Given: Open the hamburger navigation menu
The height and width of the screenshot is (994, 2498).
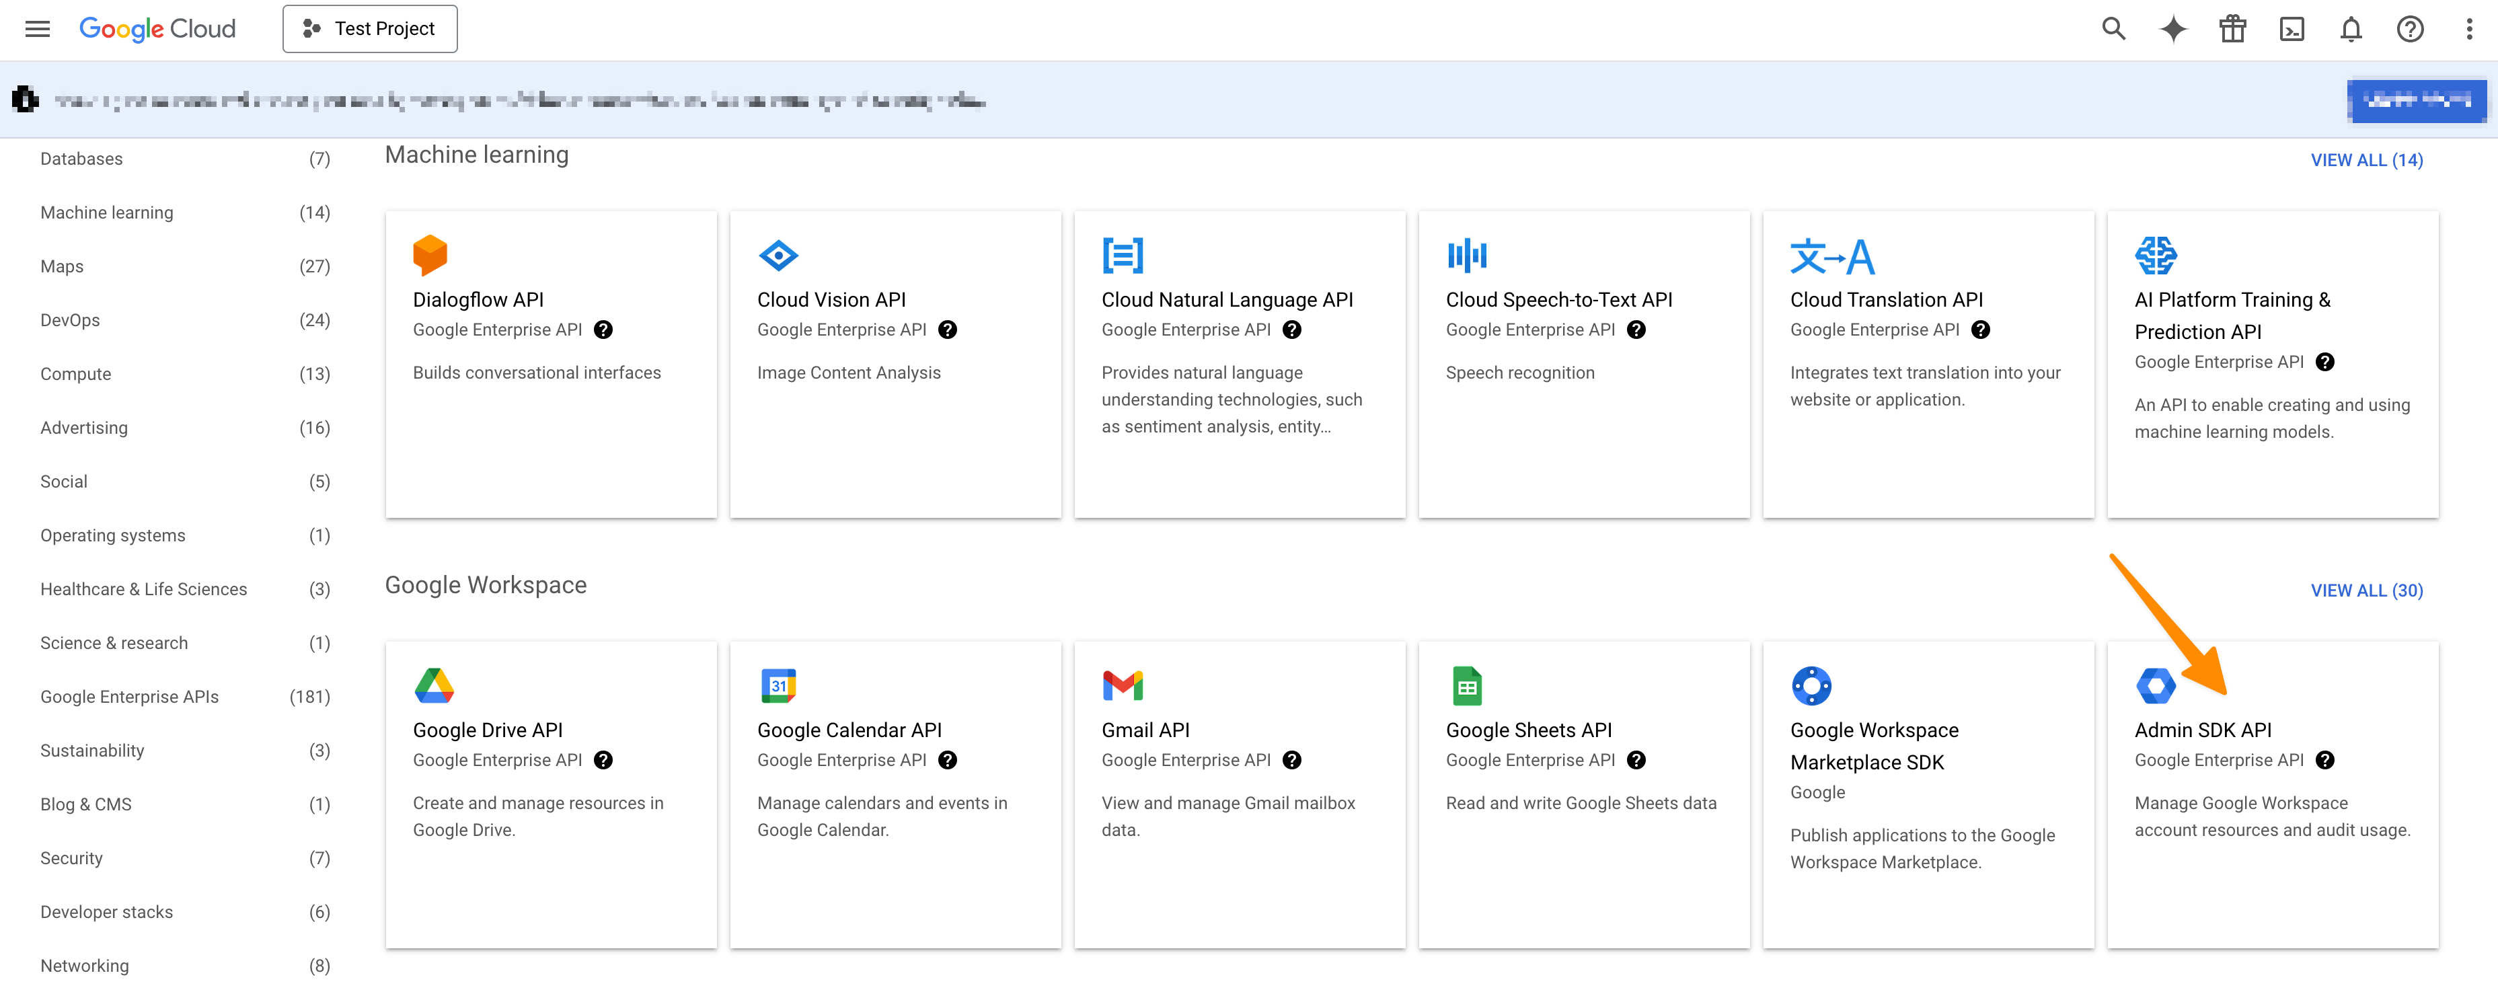Looking at the screenshot, I should [x=38, y=29].
